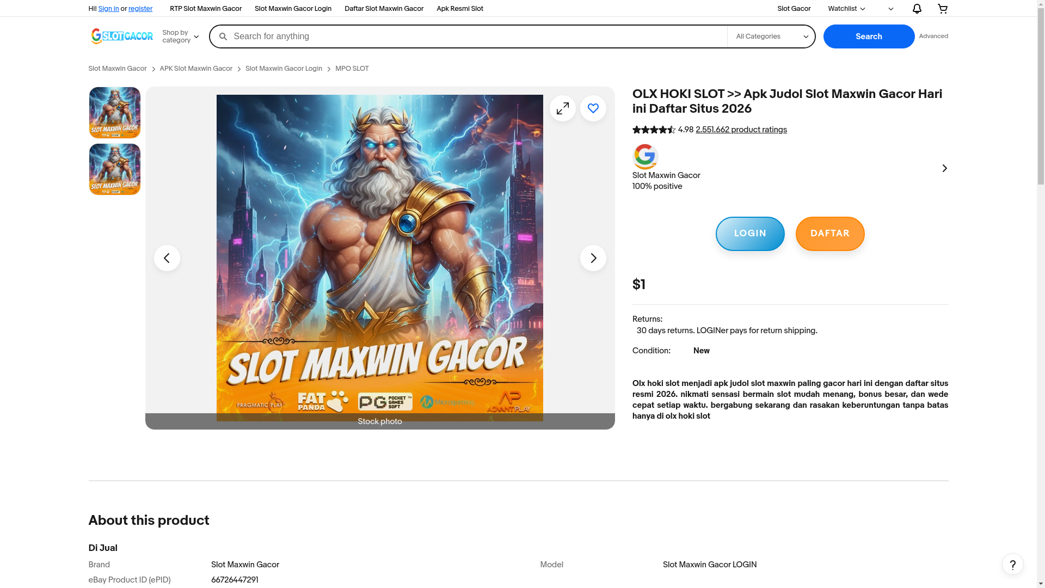Image resolution: width=1045 pixels, height=588 pixels.
Task: Show next product image
Action: (x=593, y=258)
